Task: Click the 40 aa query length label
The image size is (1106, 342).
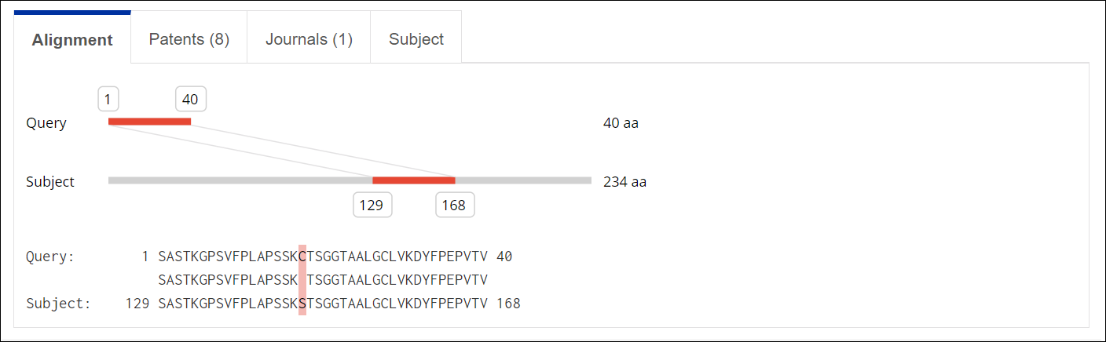Action: [x=621, y=123]
